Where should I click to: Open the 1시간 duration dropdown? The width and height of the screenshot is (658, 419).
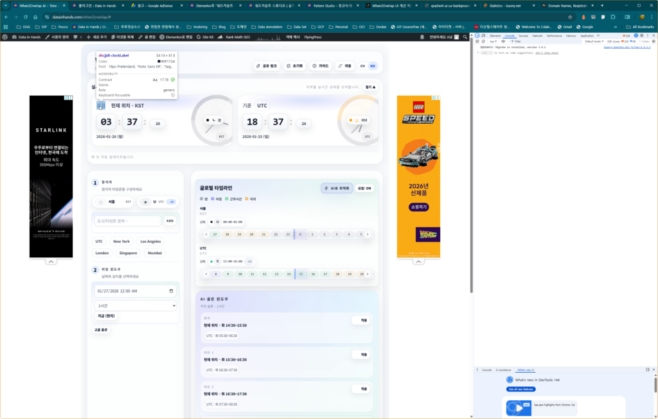(135, 305)
